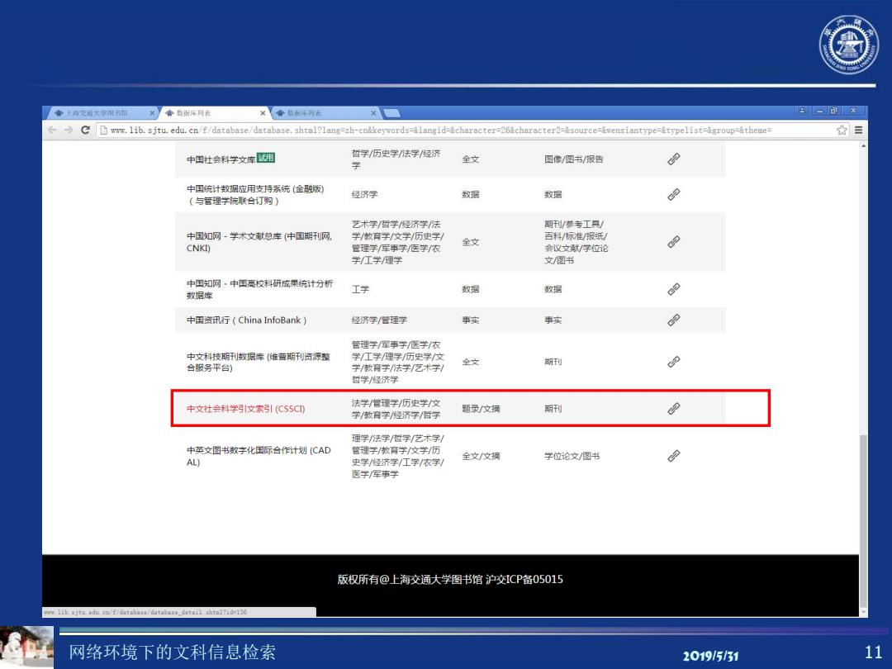Select 全文 cell in the CNKI row
The image size is (892, 669).
tap(471, 242)
